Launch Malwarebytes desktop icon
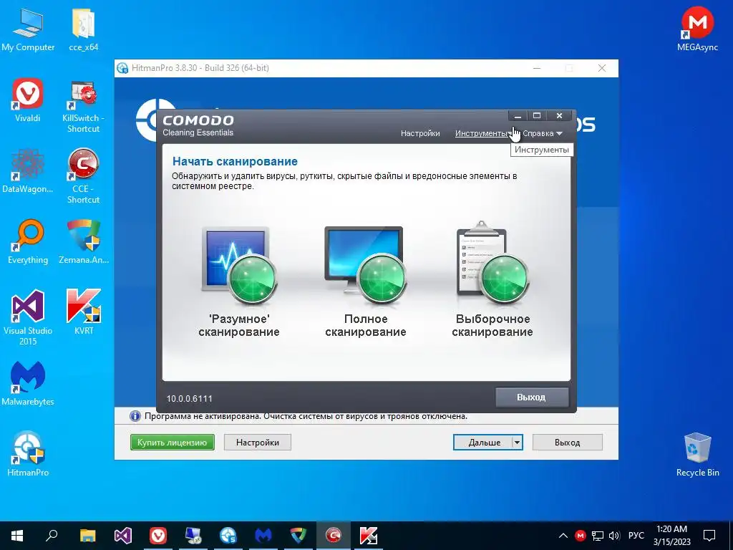The image size is (733, 550). click(x=28, y=384)
